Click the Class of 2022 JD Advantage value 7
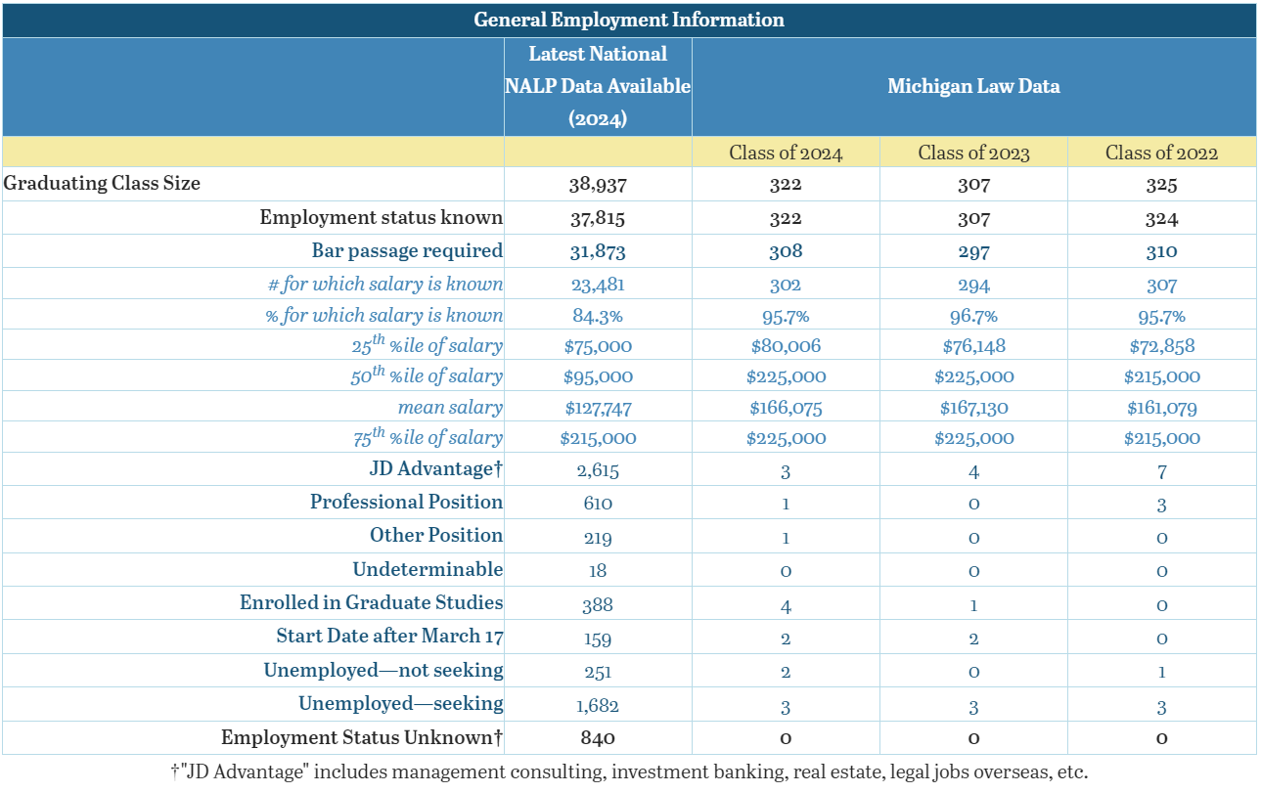The height and width of the screenshot is (793, 1261). pos(1161,472)
